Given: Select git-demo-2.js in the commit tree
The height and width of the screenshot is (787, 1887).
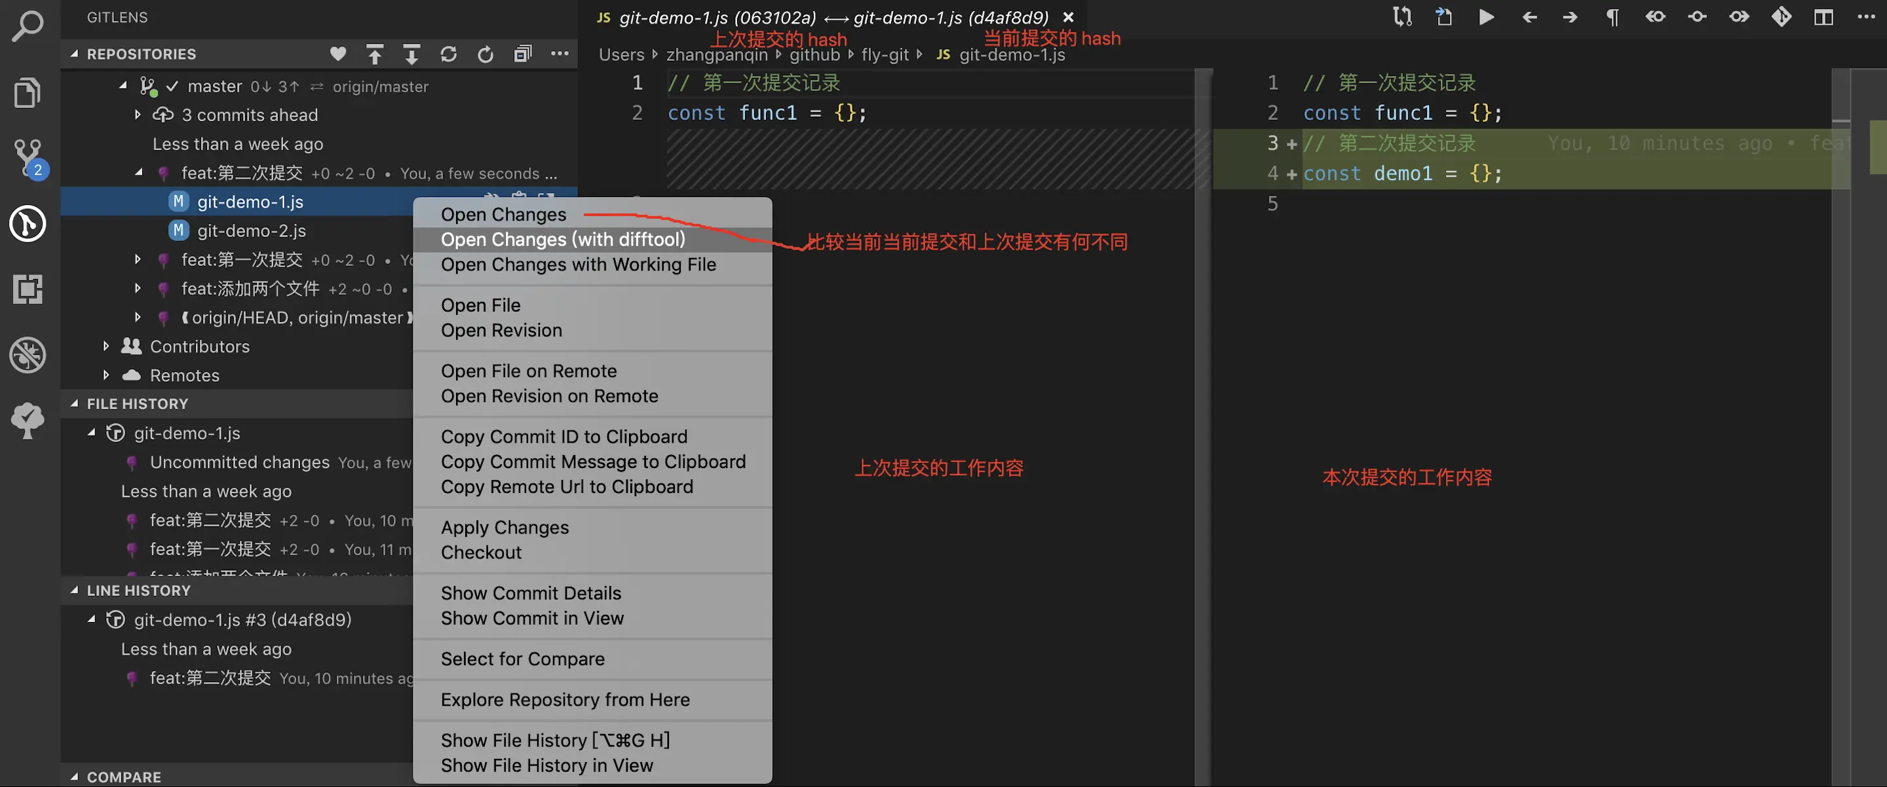Looking at the screenshot, I should (251, 230).
